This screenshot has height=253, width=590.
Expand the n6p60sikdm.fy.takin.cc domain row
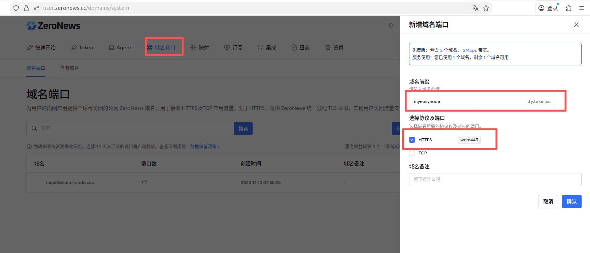point(37,183)
